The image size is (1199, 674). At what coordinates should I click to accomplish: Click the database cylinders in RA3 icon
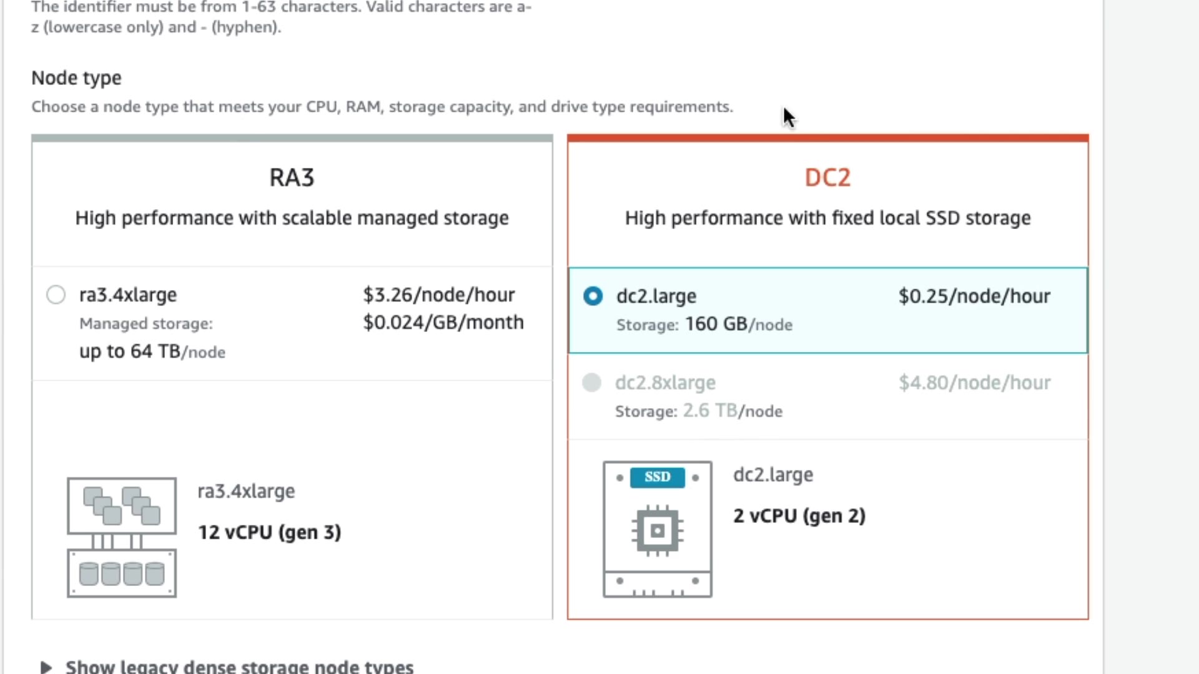(x=122, y=573)
